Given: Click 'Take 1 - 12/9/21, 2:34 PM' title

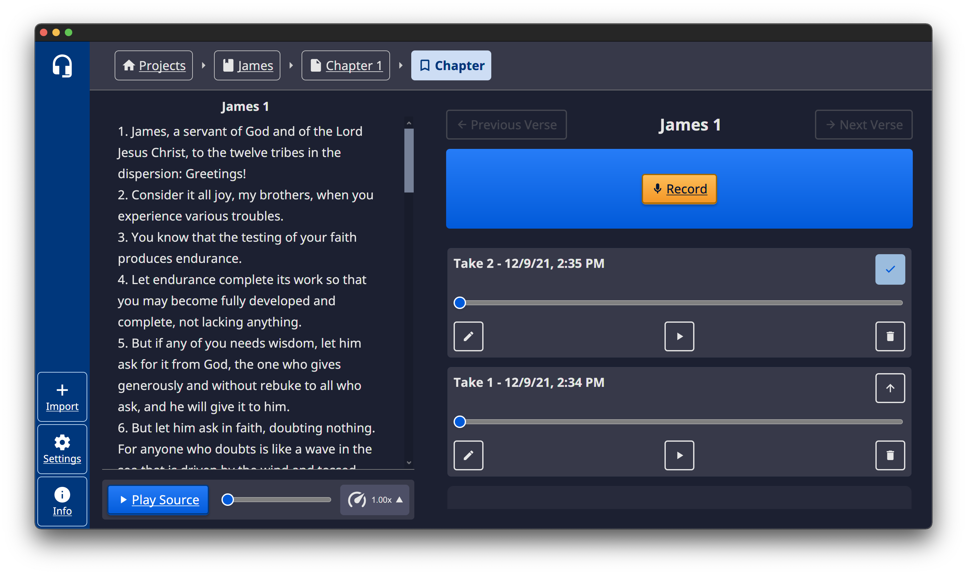Looking at the screenshot, I should pos(529,383).
